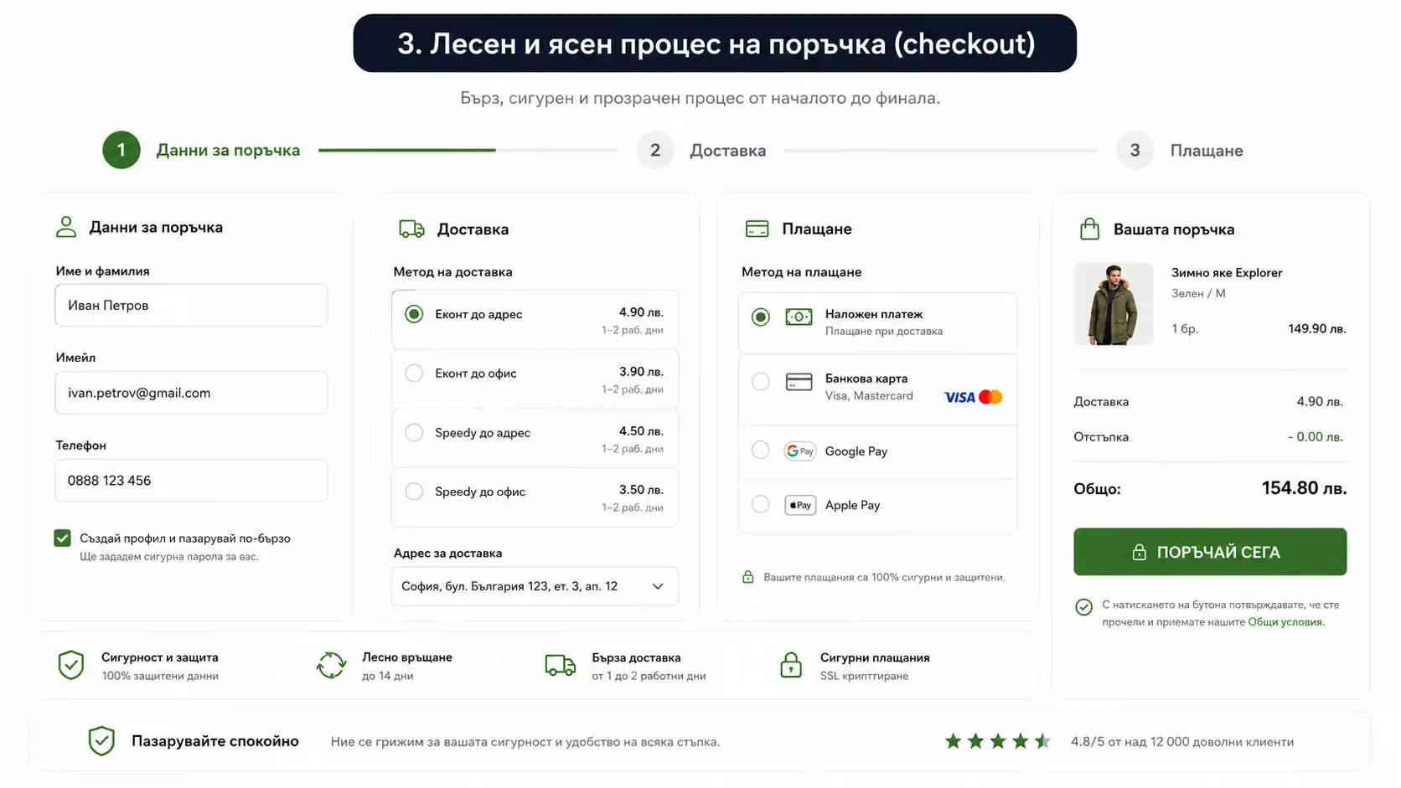This screenshot has height=788, width=1401.
Task: Choose Speedy до адрес delivery
Action: pos(414,432)
